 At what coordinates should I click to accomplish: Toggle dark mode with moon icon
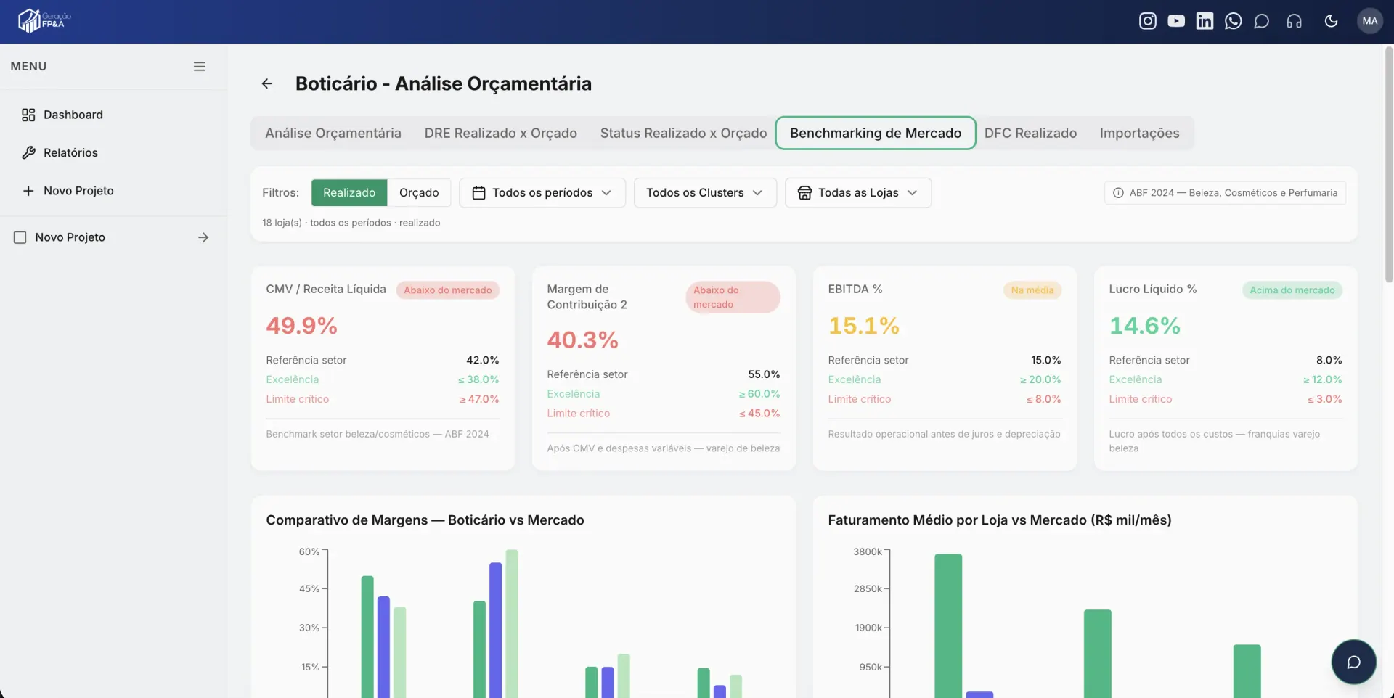[1331, 21]
